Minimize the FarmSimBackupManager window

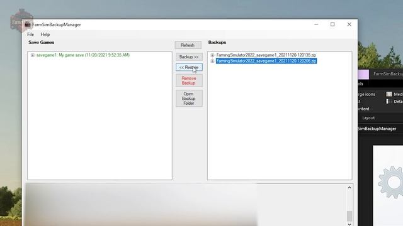[x=316, y=24]
